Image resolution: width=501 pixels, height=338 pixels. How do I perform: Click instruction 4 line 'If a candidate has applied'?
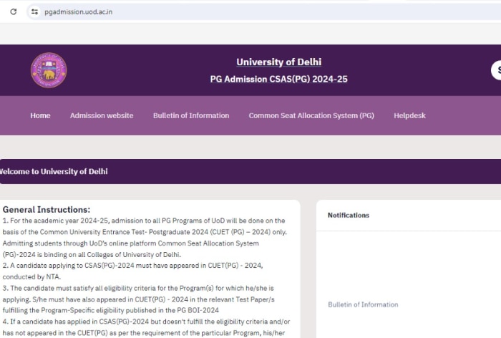(146, 322)
